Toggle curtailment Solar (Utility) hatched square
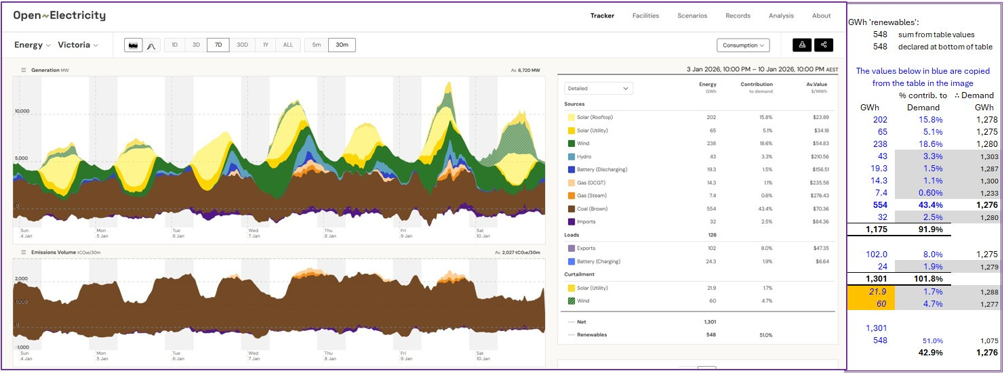The image size is (1004, 373). tap(570, 288)
